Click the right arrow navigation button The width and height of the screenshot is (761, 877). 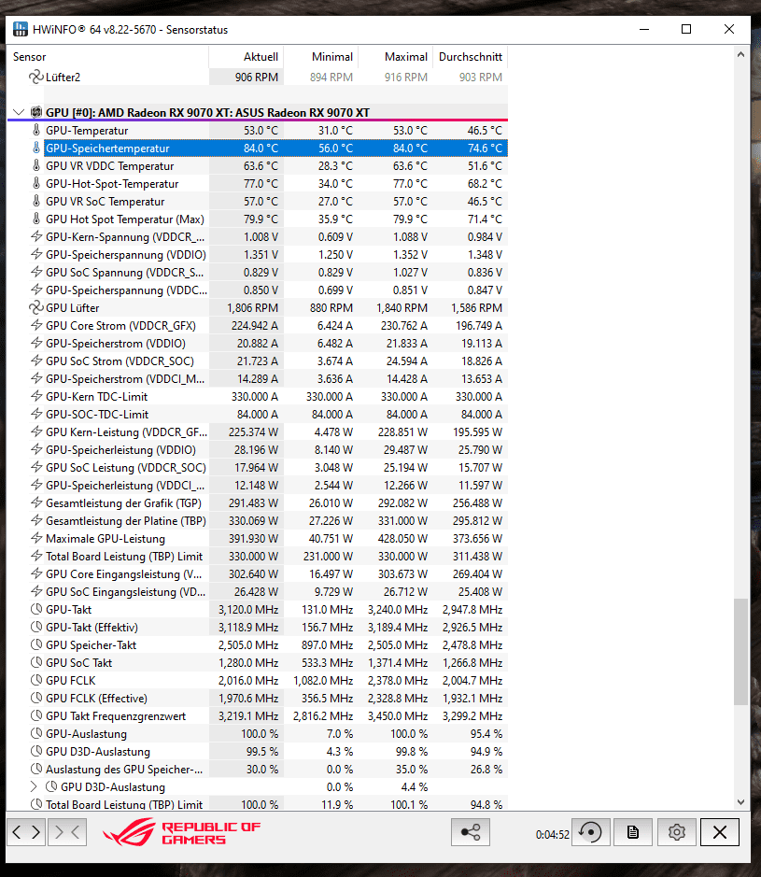(35, 832)
